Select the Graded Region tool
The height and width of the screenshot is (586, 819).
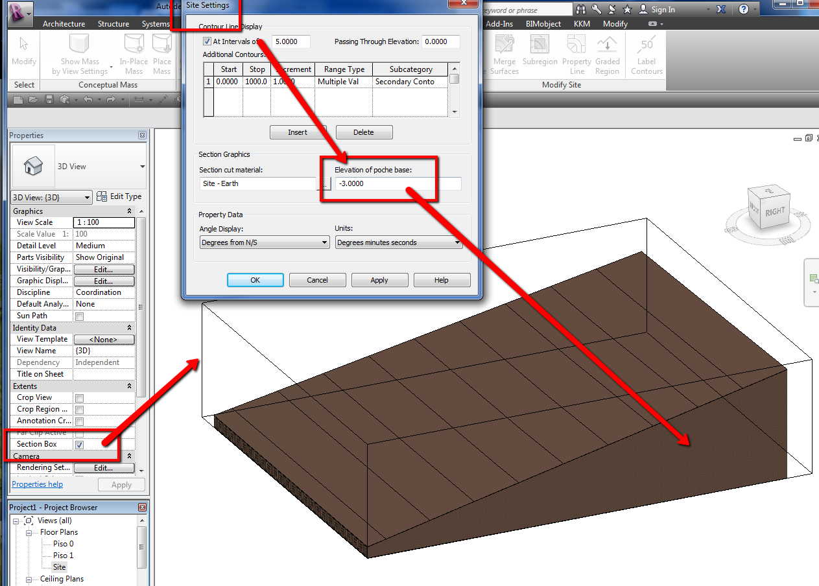point(607,45)
